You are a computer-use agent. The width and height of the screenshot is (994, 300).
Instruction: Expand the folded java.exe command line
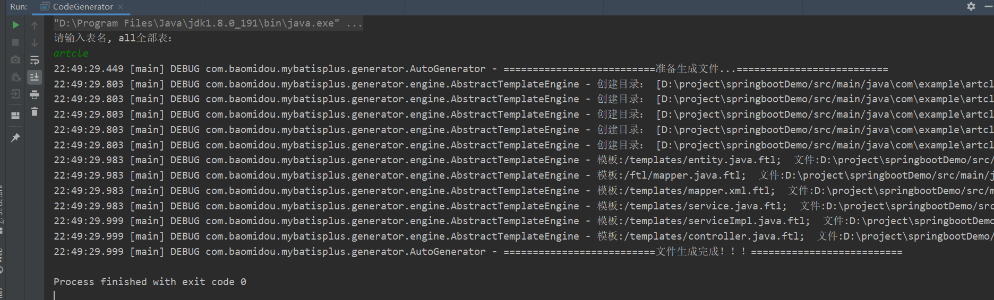(x=354, y=23)
